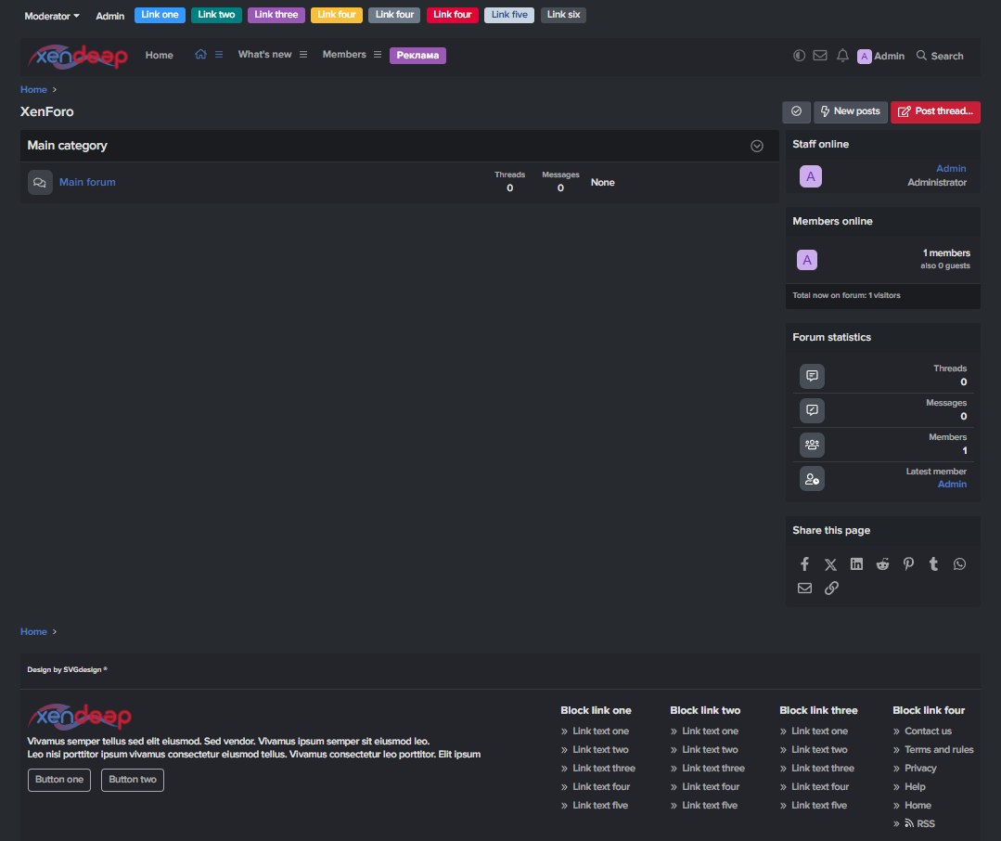
Task: Copy page link via chain icon
Action: click(x=831, y=589)
